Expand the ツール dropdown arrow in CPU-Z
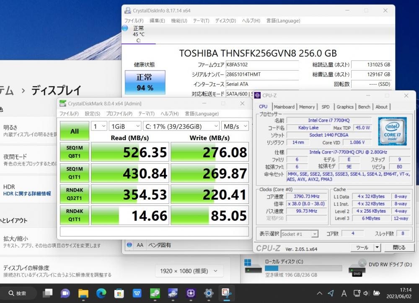The height and width of the screenshot is (303, 419). coord(377,248)
